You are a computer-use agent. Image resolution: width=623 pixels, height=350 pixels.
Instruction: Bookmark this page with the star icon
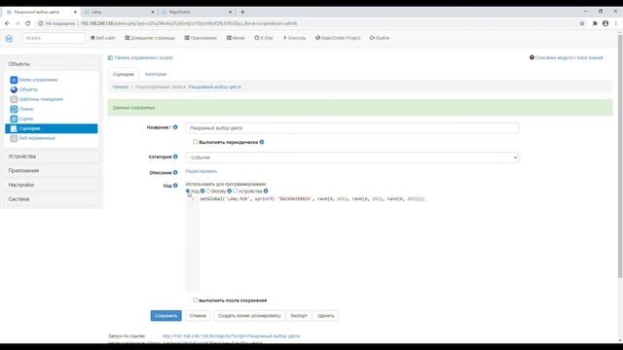pyautogui.click(x=582, y=23)
